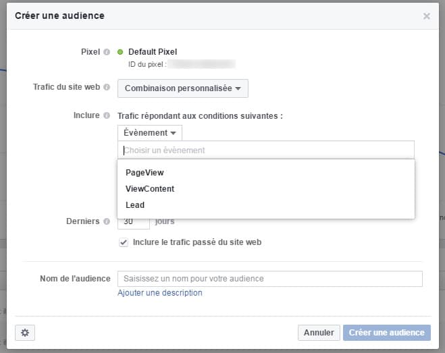Image resolution: width=445 pixels, height=353 pixels.
Task: Open the Évènement dropdown
Action: coord(150,133)
